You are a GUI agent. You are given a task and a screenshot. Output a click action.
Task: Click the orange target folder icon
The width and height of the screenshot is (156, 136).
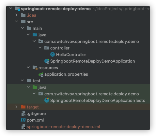(23, 107)
